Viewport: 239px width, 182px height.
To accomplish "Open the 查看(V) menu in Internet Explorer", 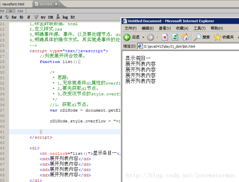I will tap(165, 28).
